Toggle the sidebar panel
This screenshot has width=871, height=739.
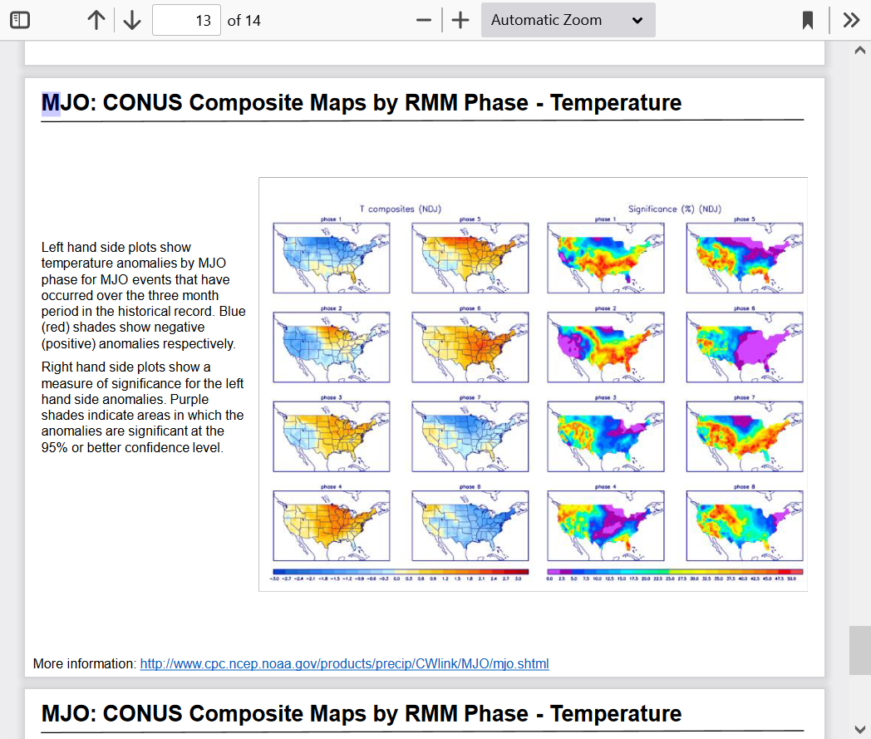click(20, 20)
